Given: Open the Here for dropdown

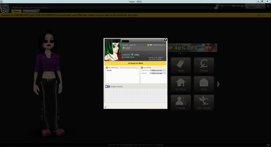Looking at the screenshot, I should click(158, 73).
